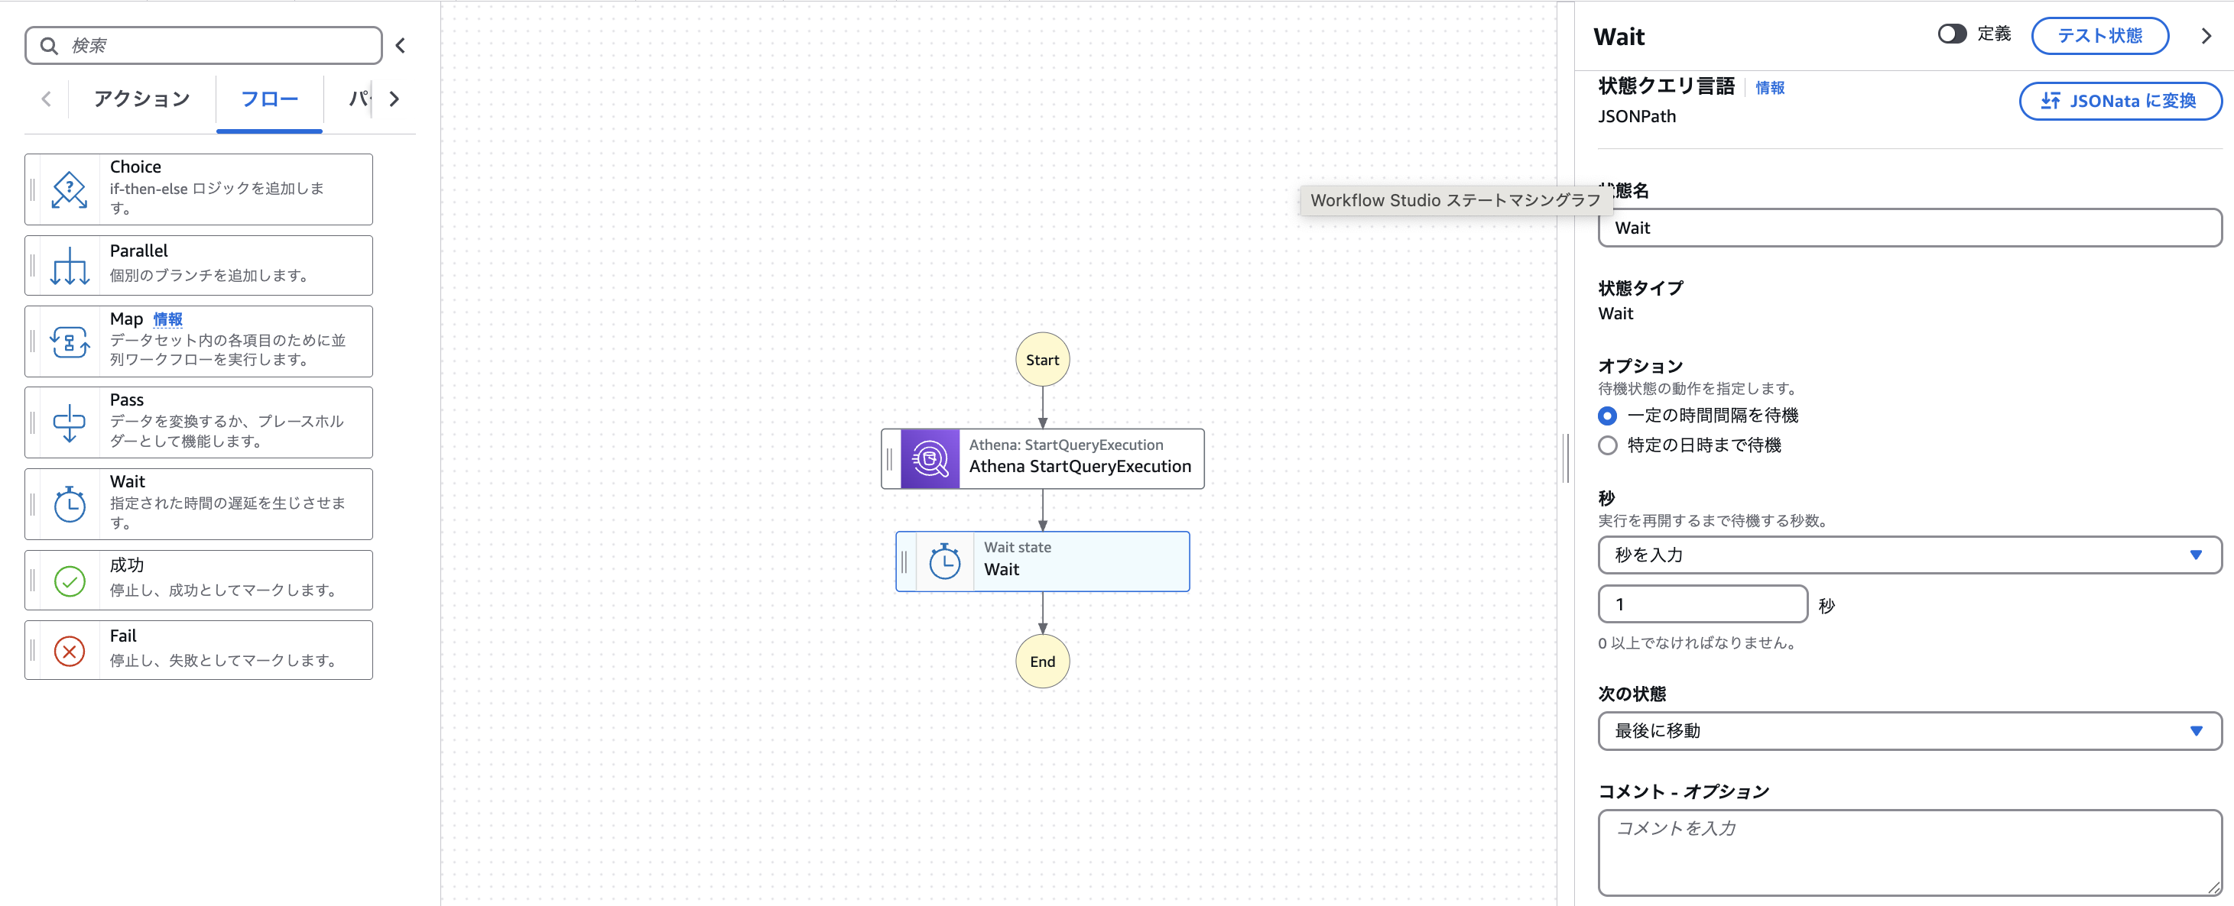The image size is (2234, 906).
Task: Click the Parallel branch icon
Action: (70, 266)
